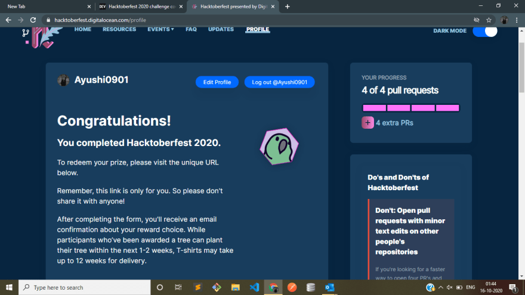This screenshot has height=295, width=525.
Task: Open Outlook from taskbar
Action: (330, 287)
